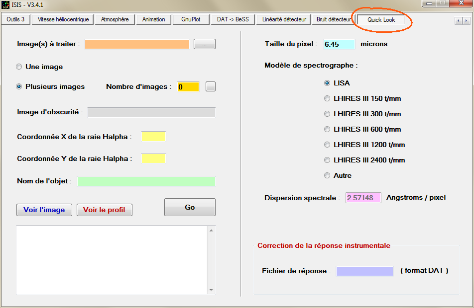Click the Nom de l'objet input field

point(146,181)
